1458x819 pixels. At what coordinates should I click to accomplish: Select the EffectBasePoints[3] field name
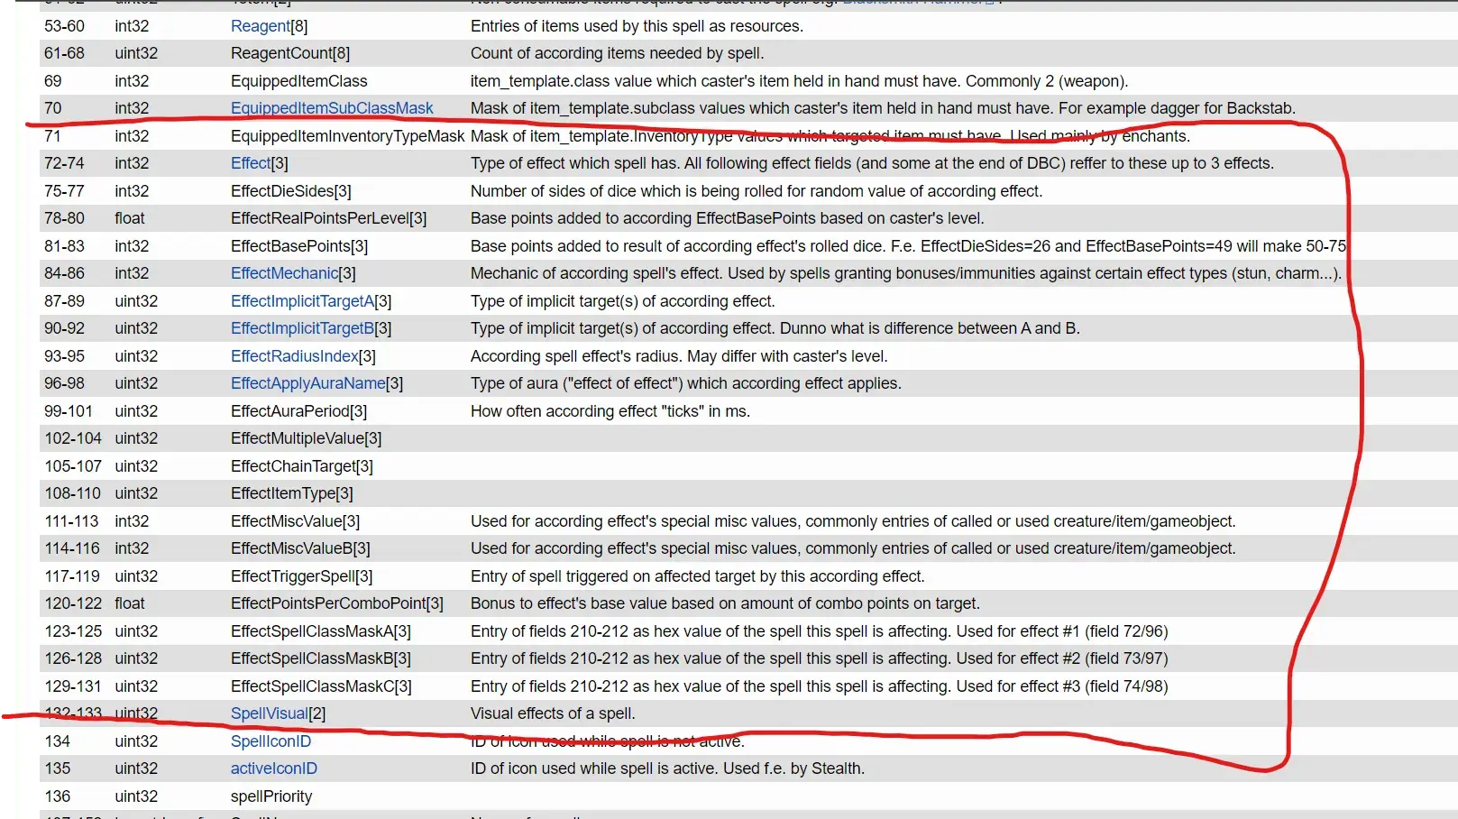(299, 246)
